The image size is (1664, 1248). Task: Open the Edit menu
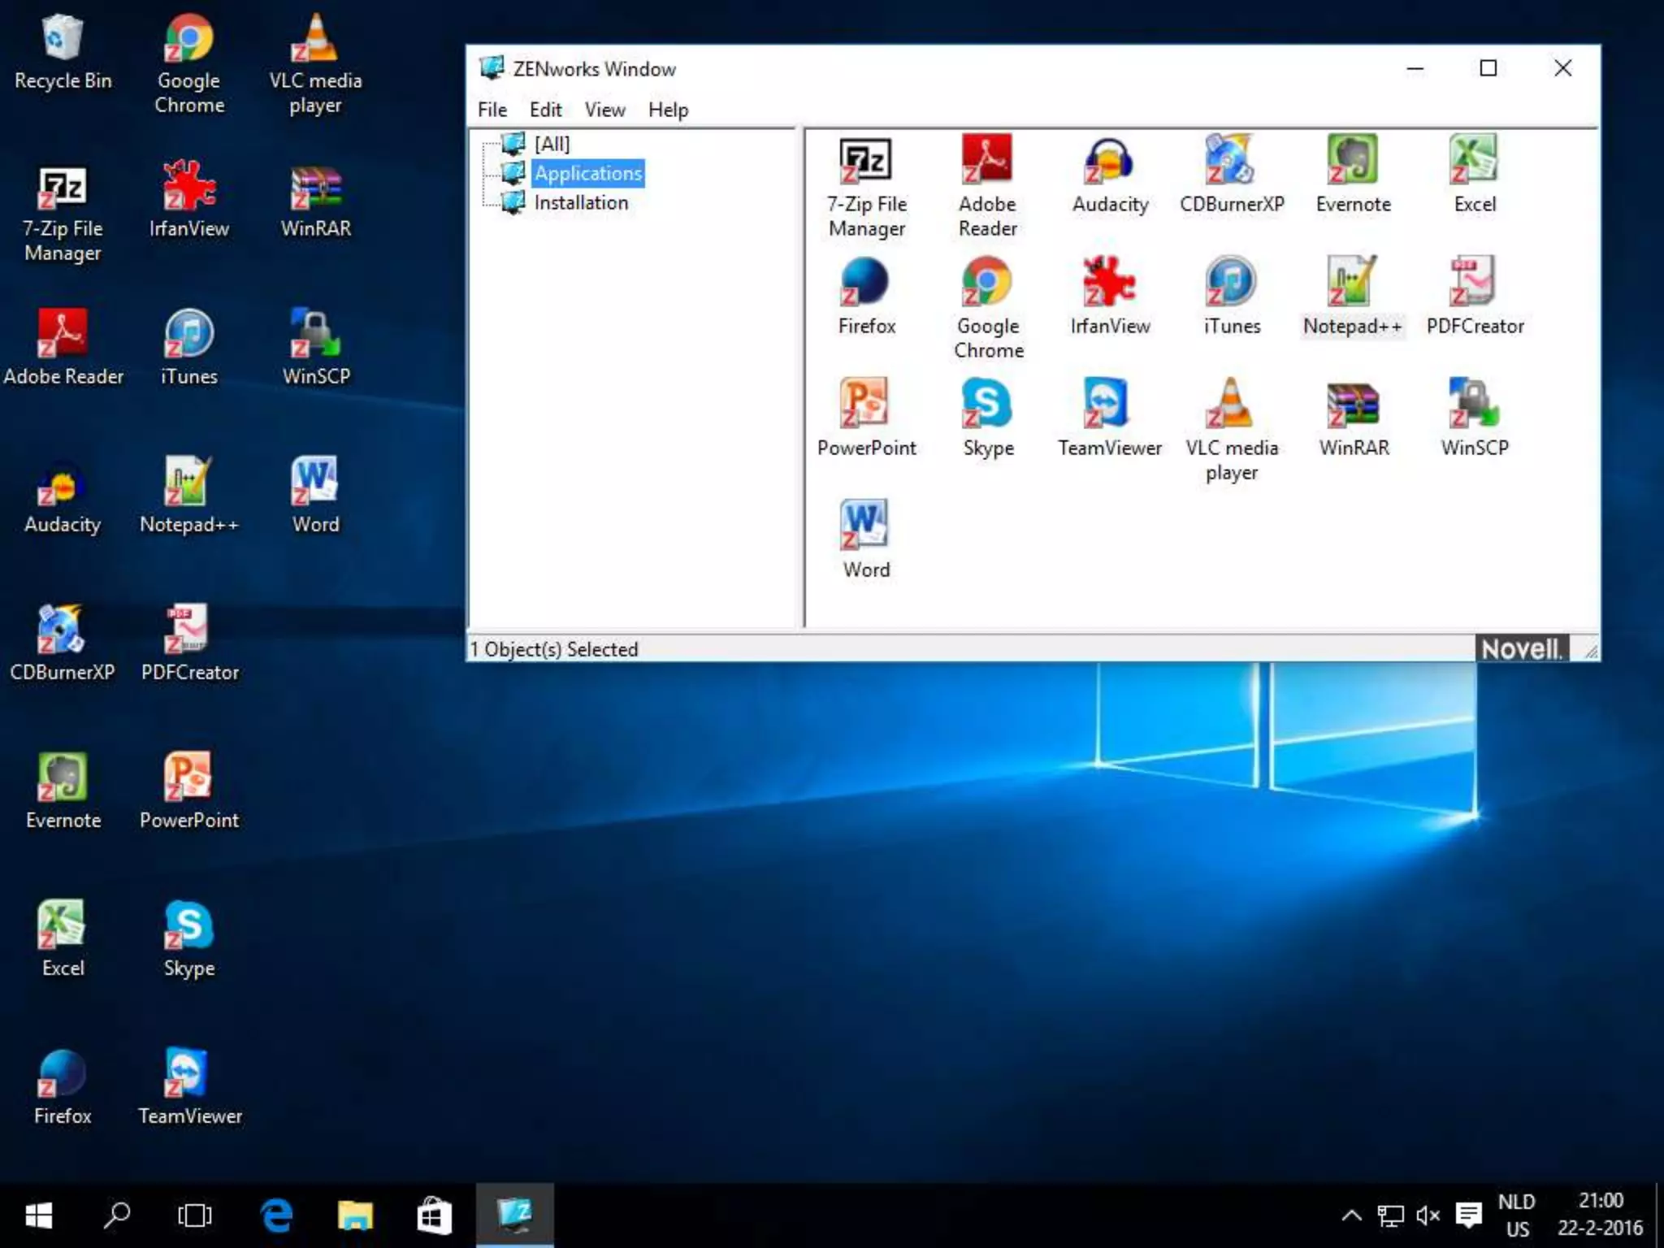pyautogui.click(x=545, y=110)
